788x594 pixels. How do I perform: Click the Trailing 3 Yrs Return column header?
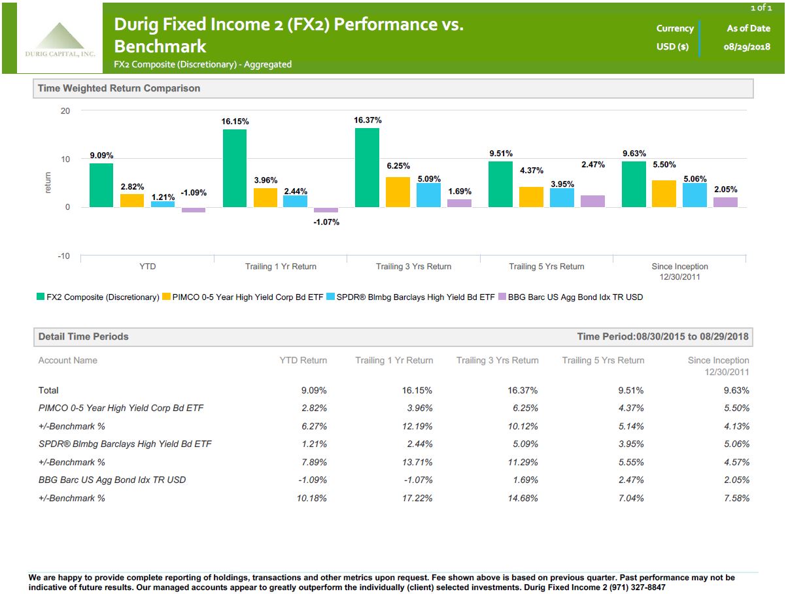[x=498, y=360]
